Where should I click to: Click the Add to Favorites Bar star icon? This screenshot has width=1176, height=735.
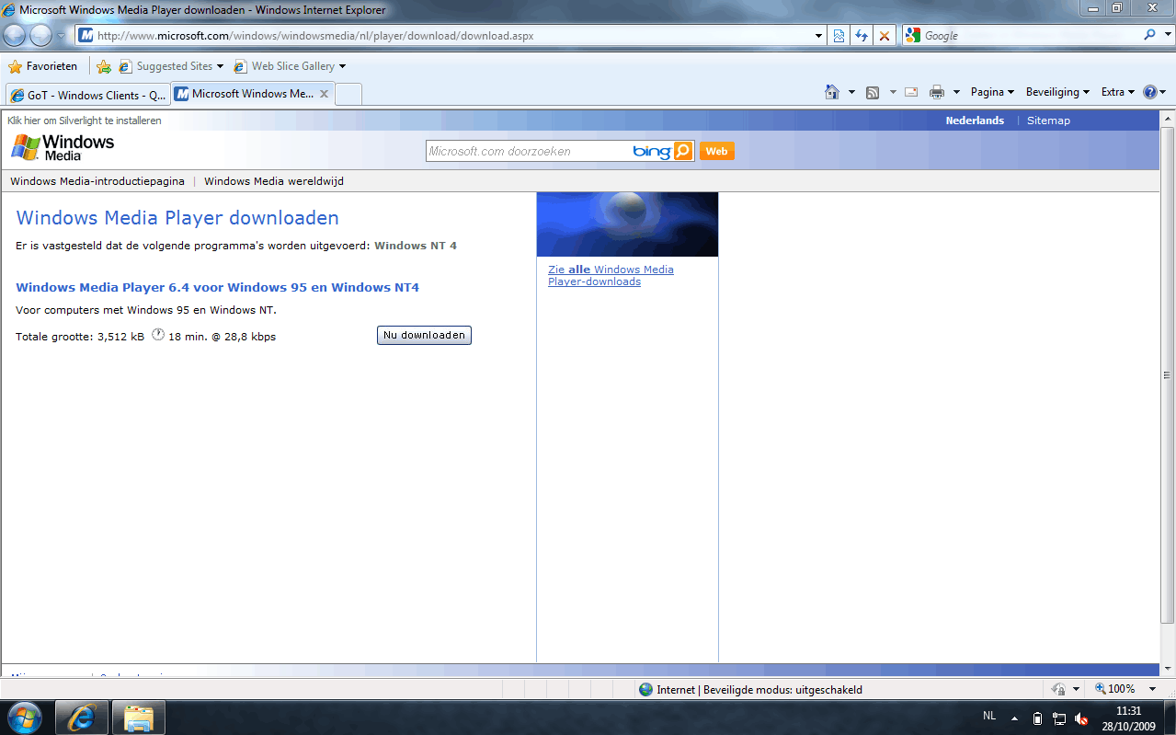104,66
